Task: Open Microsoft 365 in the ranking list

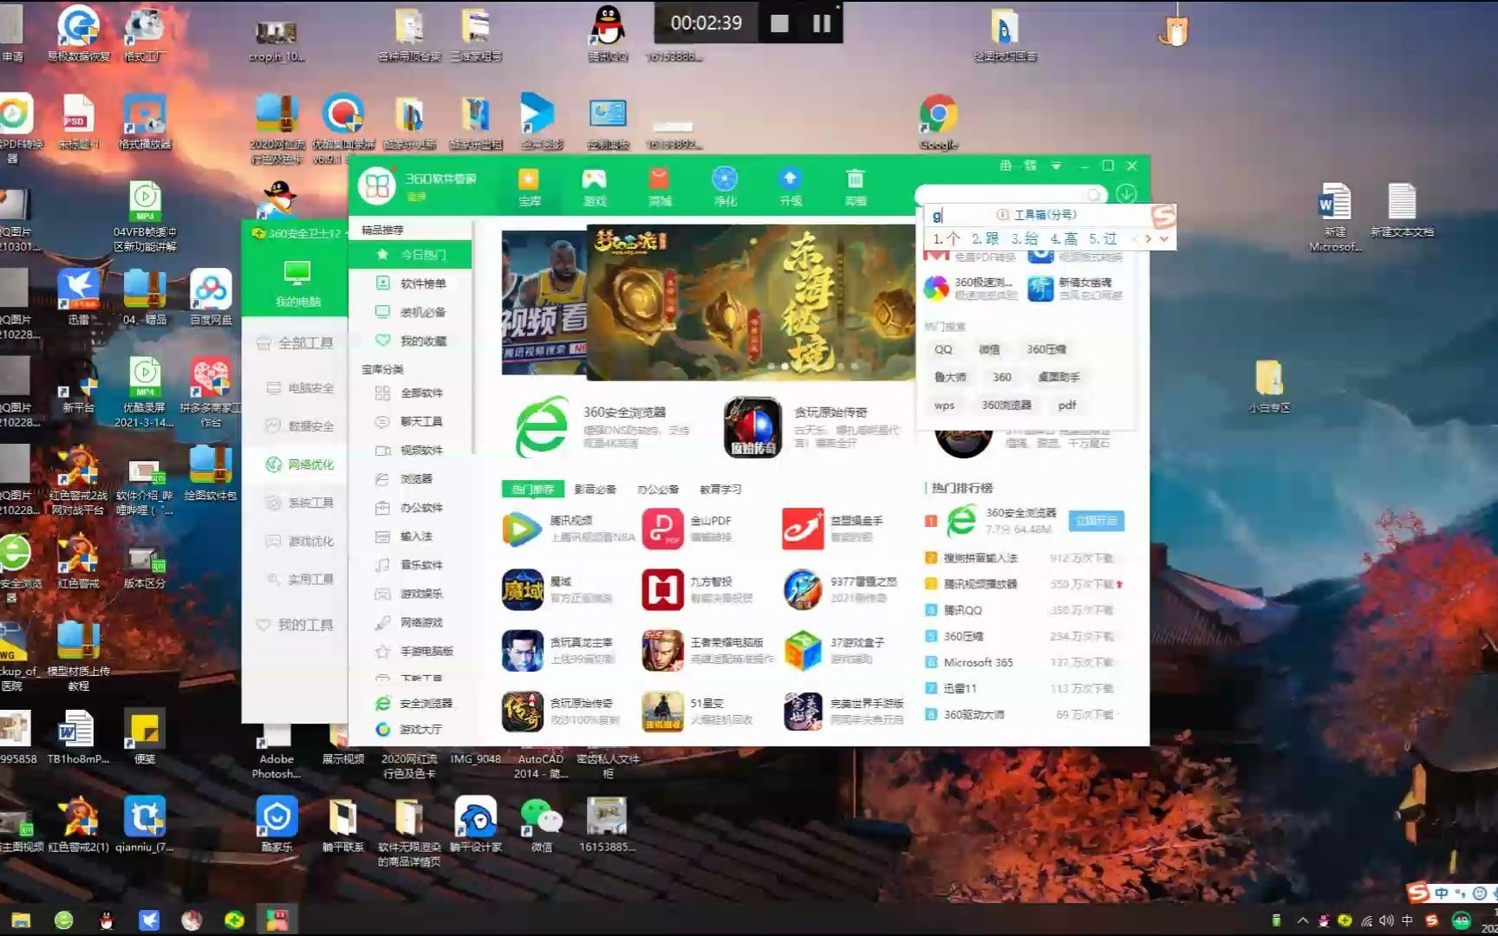Action: pos(978,662)
